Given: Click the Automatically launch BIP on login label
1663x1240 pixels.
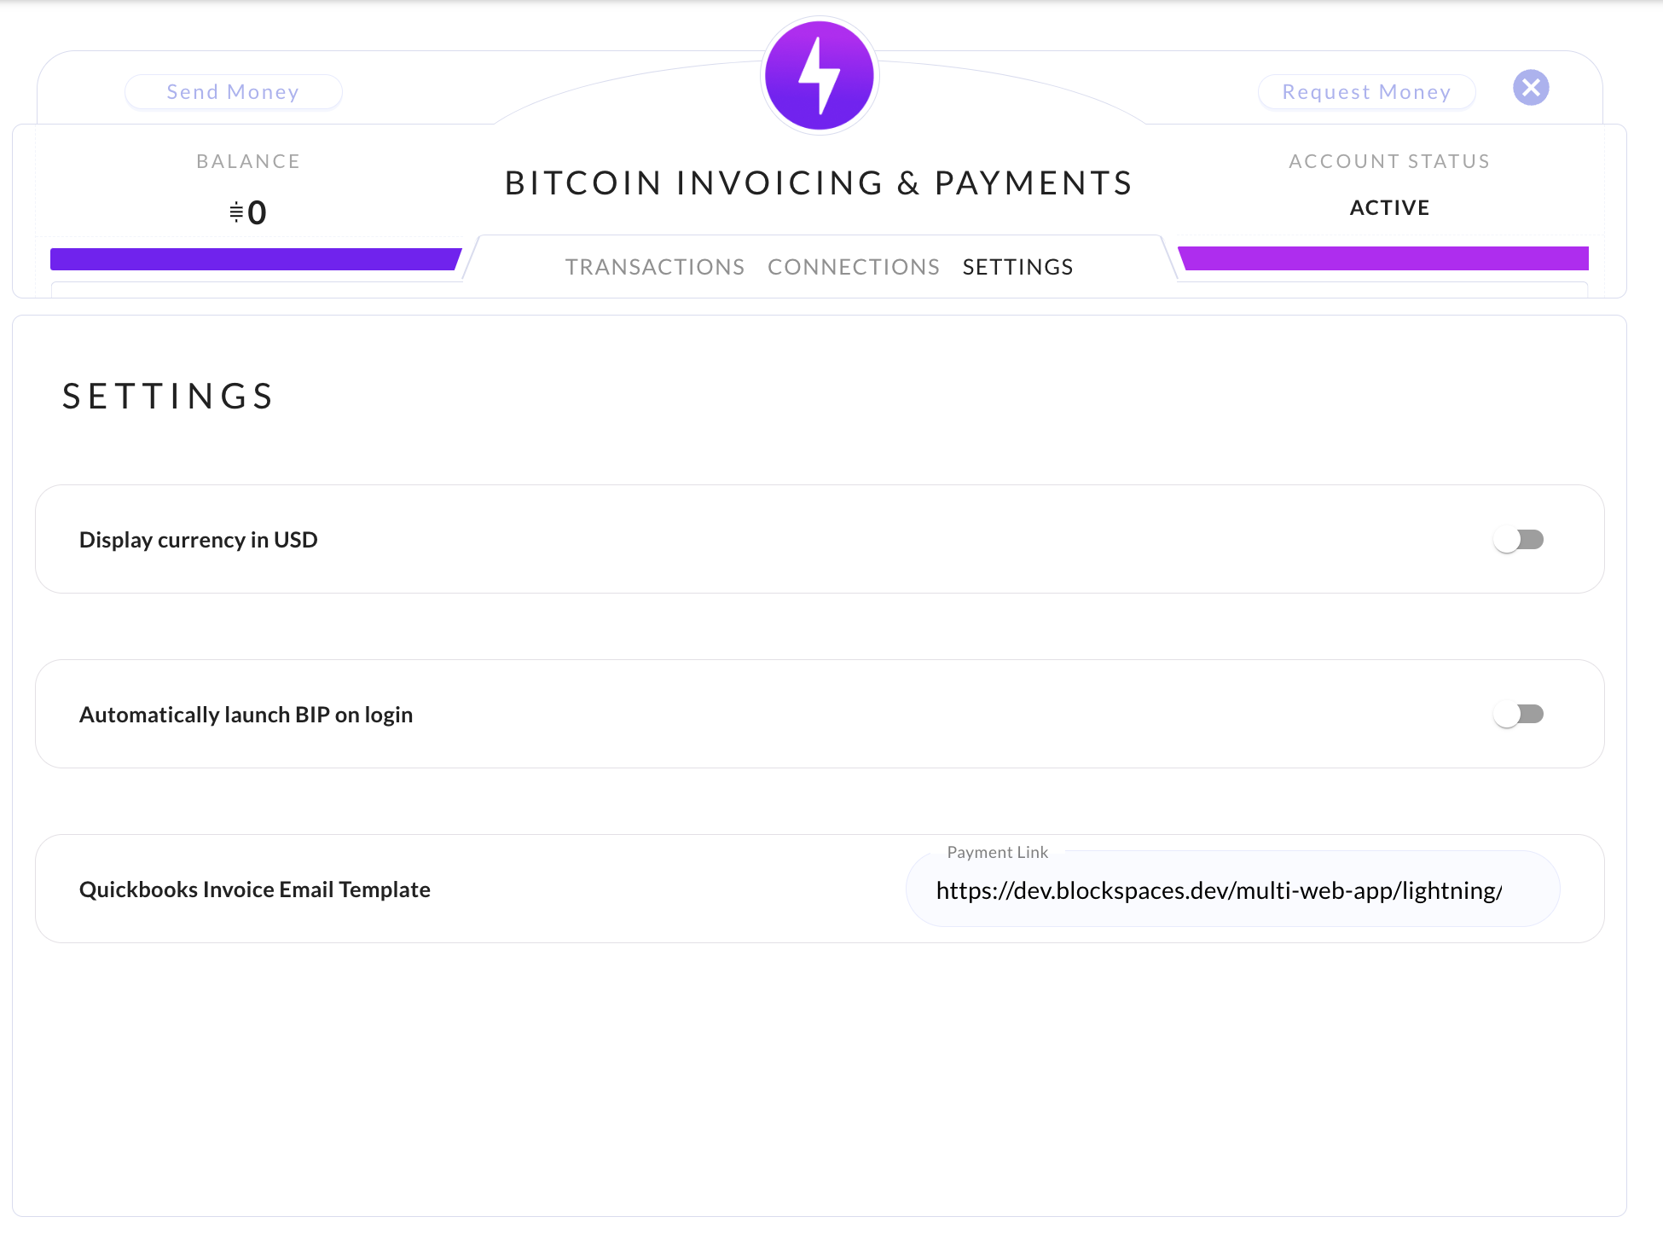Looking at the screenshot, I should click(246, 715).
